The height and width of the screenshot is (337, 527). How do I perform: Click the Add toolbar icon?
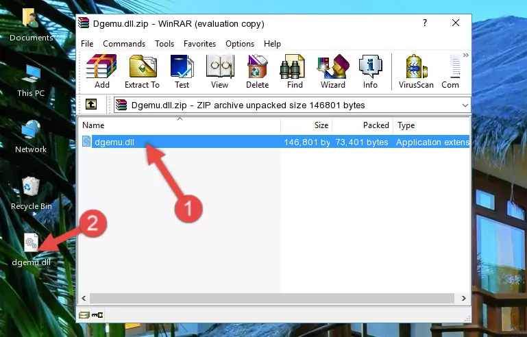pos(101,71)
